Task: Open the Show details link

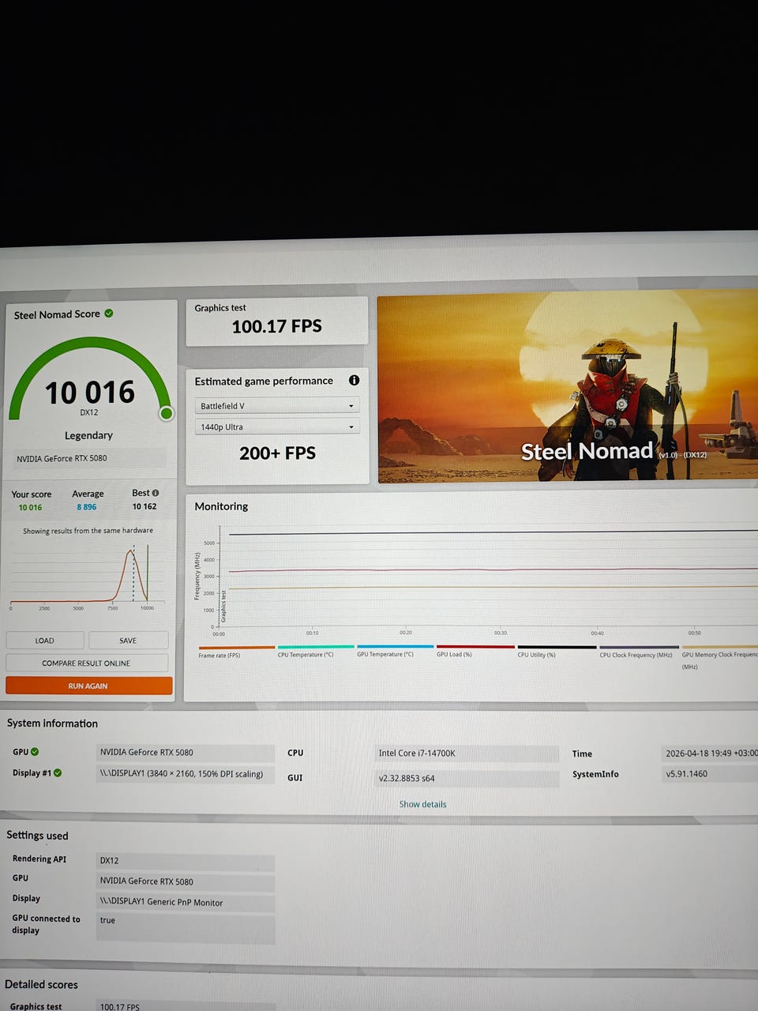Action: point(422,804)
